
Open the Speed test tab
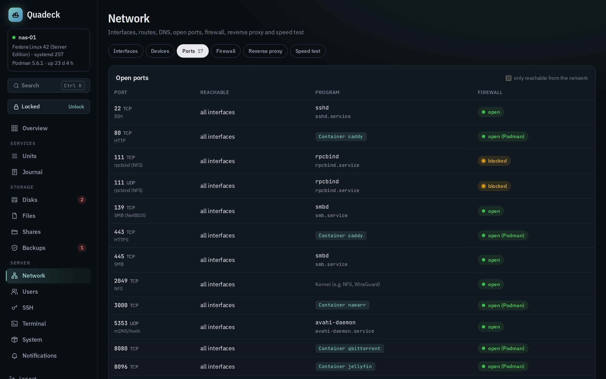[308, 51]
